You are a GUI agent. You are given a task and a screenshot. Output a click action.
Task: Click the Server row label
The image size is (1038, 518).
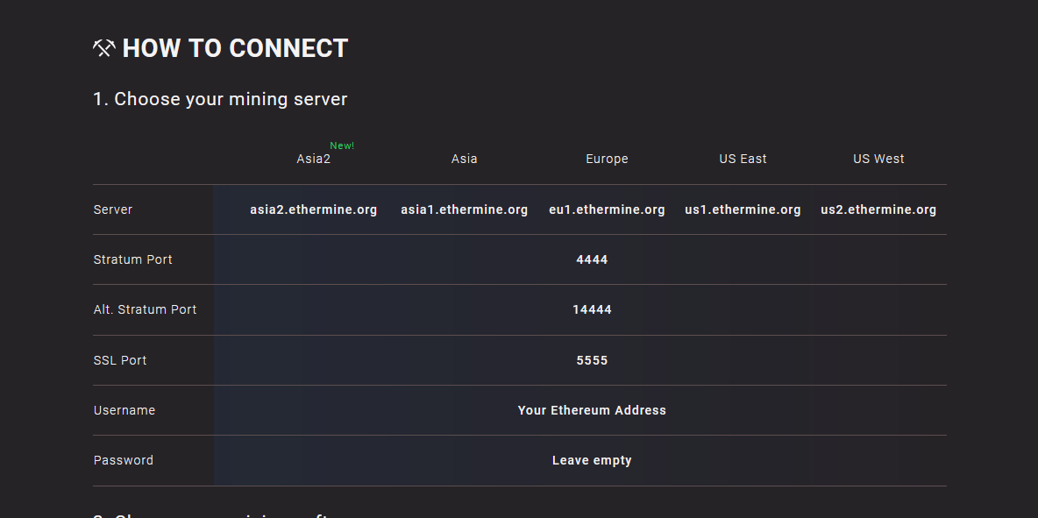coord(112,209)
